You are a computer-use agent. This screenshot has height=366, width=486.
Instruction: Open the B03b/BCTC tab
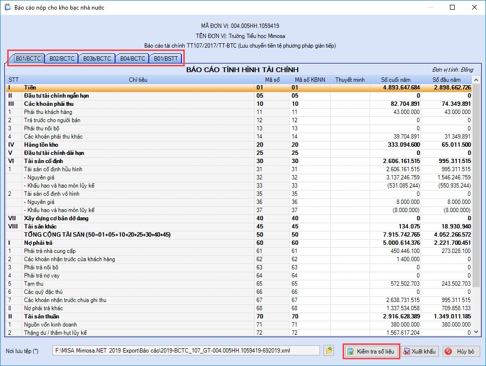coord(97,59)
